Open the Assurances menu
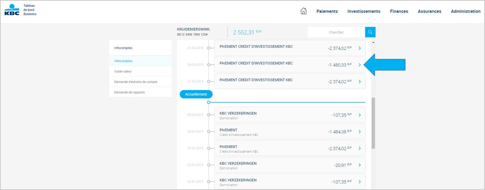 pos(429,11)
